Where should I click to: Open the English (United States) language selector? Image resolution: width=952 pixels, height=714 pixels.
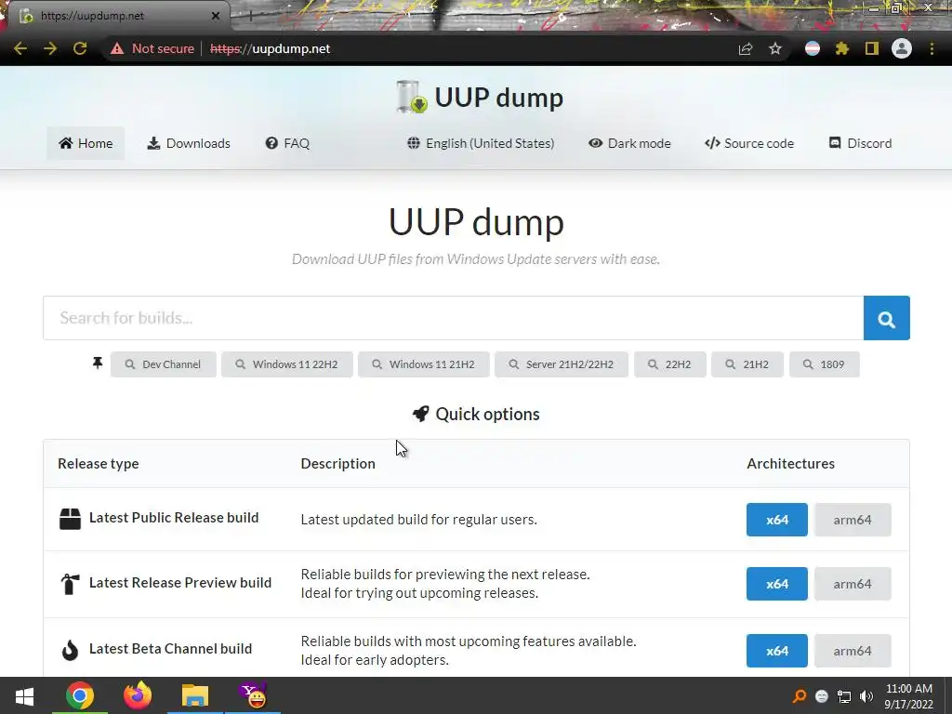click(481, 143)
